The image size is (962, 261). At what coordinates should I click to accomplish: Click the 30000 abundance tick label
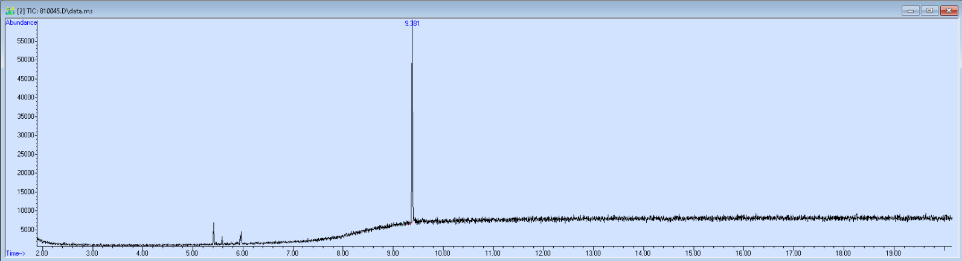(25, 135)
